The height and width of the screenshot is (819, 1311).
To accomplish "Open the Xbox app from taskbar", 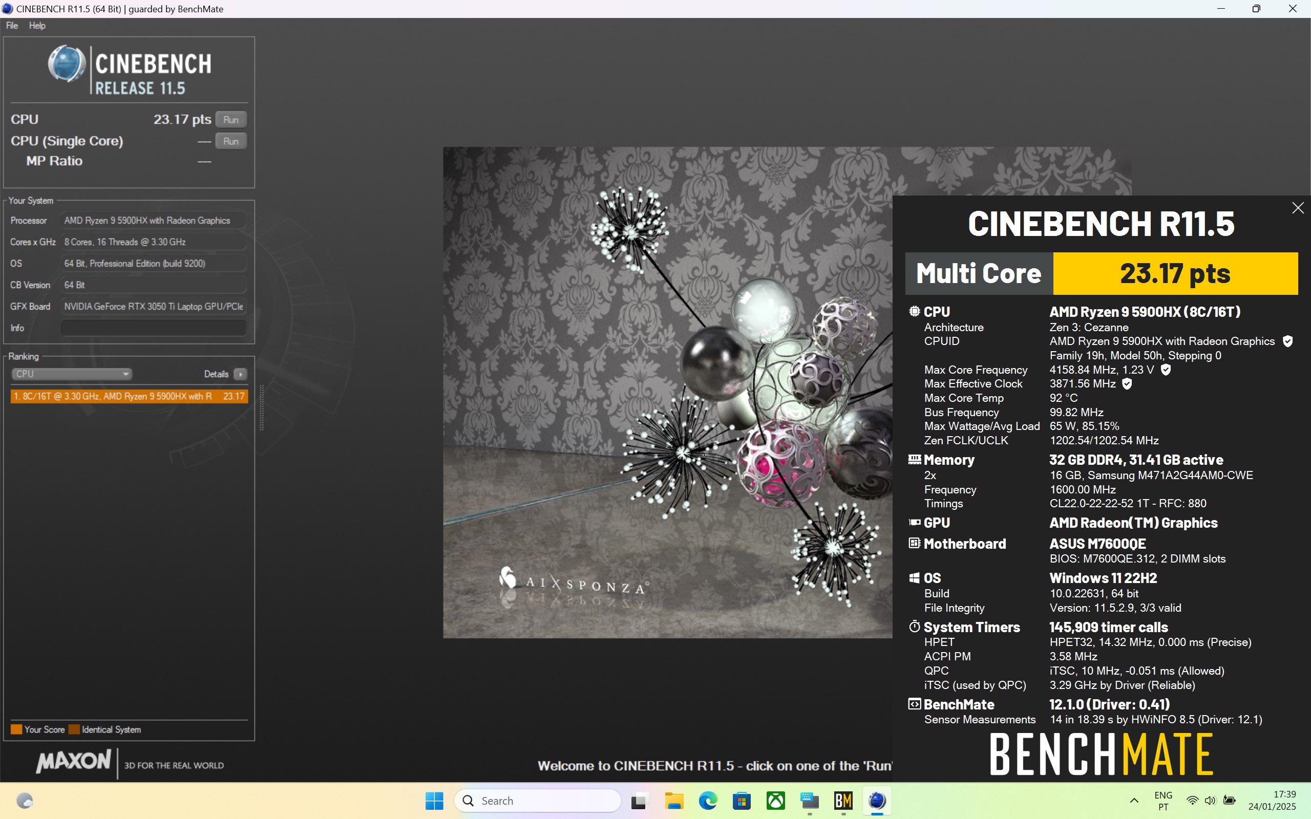I will [x=776, y=801].
